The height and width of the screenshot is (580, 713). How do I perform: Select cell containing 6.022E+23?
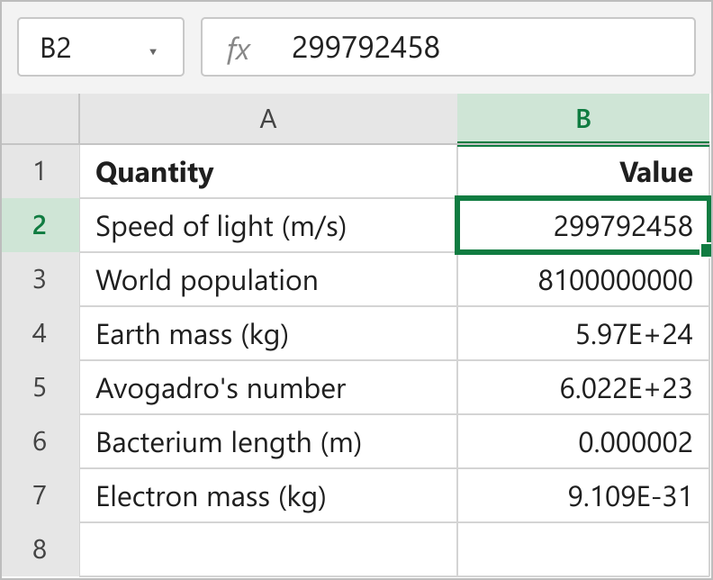(583, 387)
